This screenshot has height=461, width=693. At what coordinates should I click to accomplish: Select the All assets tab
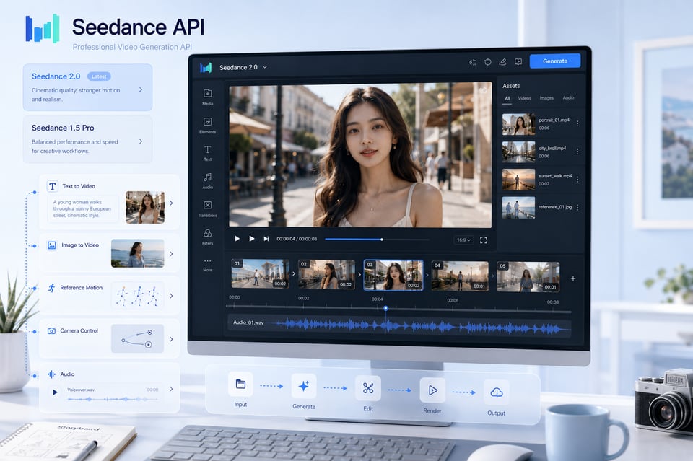[x=507, y=98]
